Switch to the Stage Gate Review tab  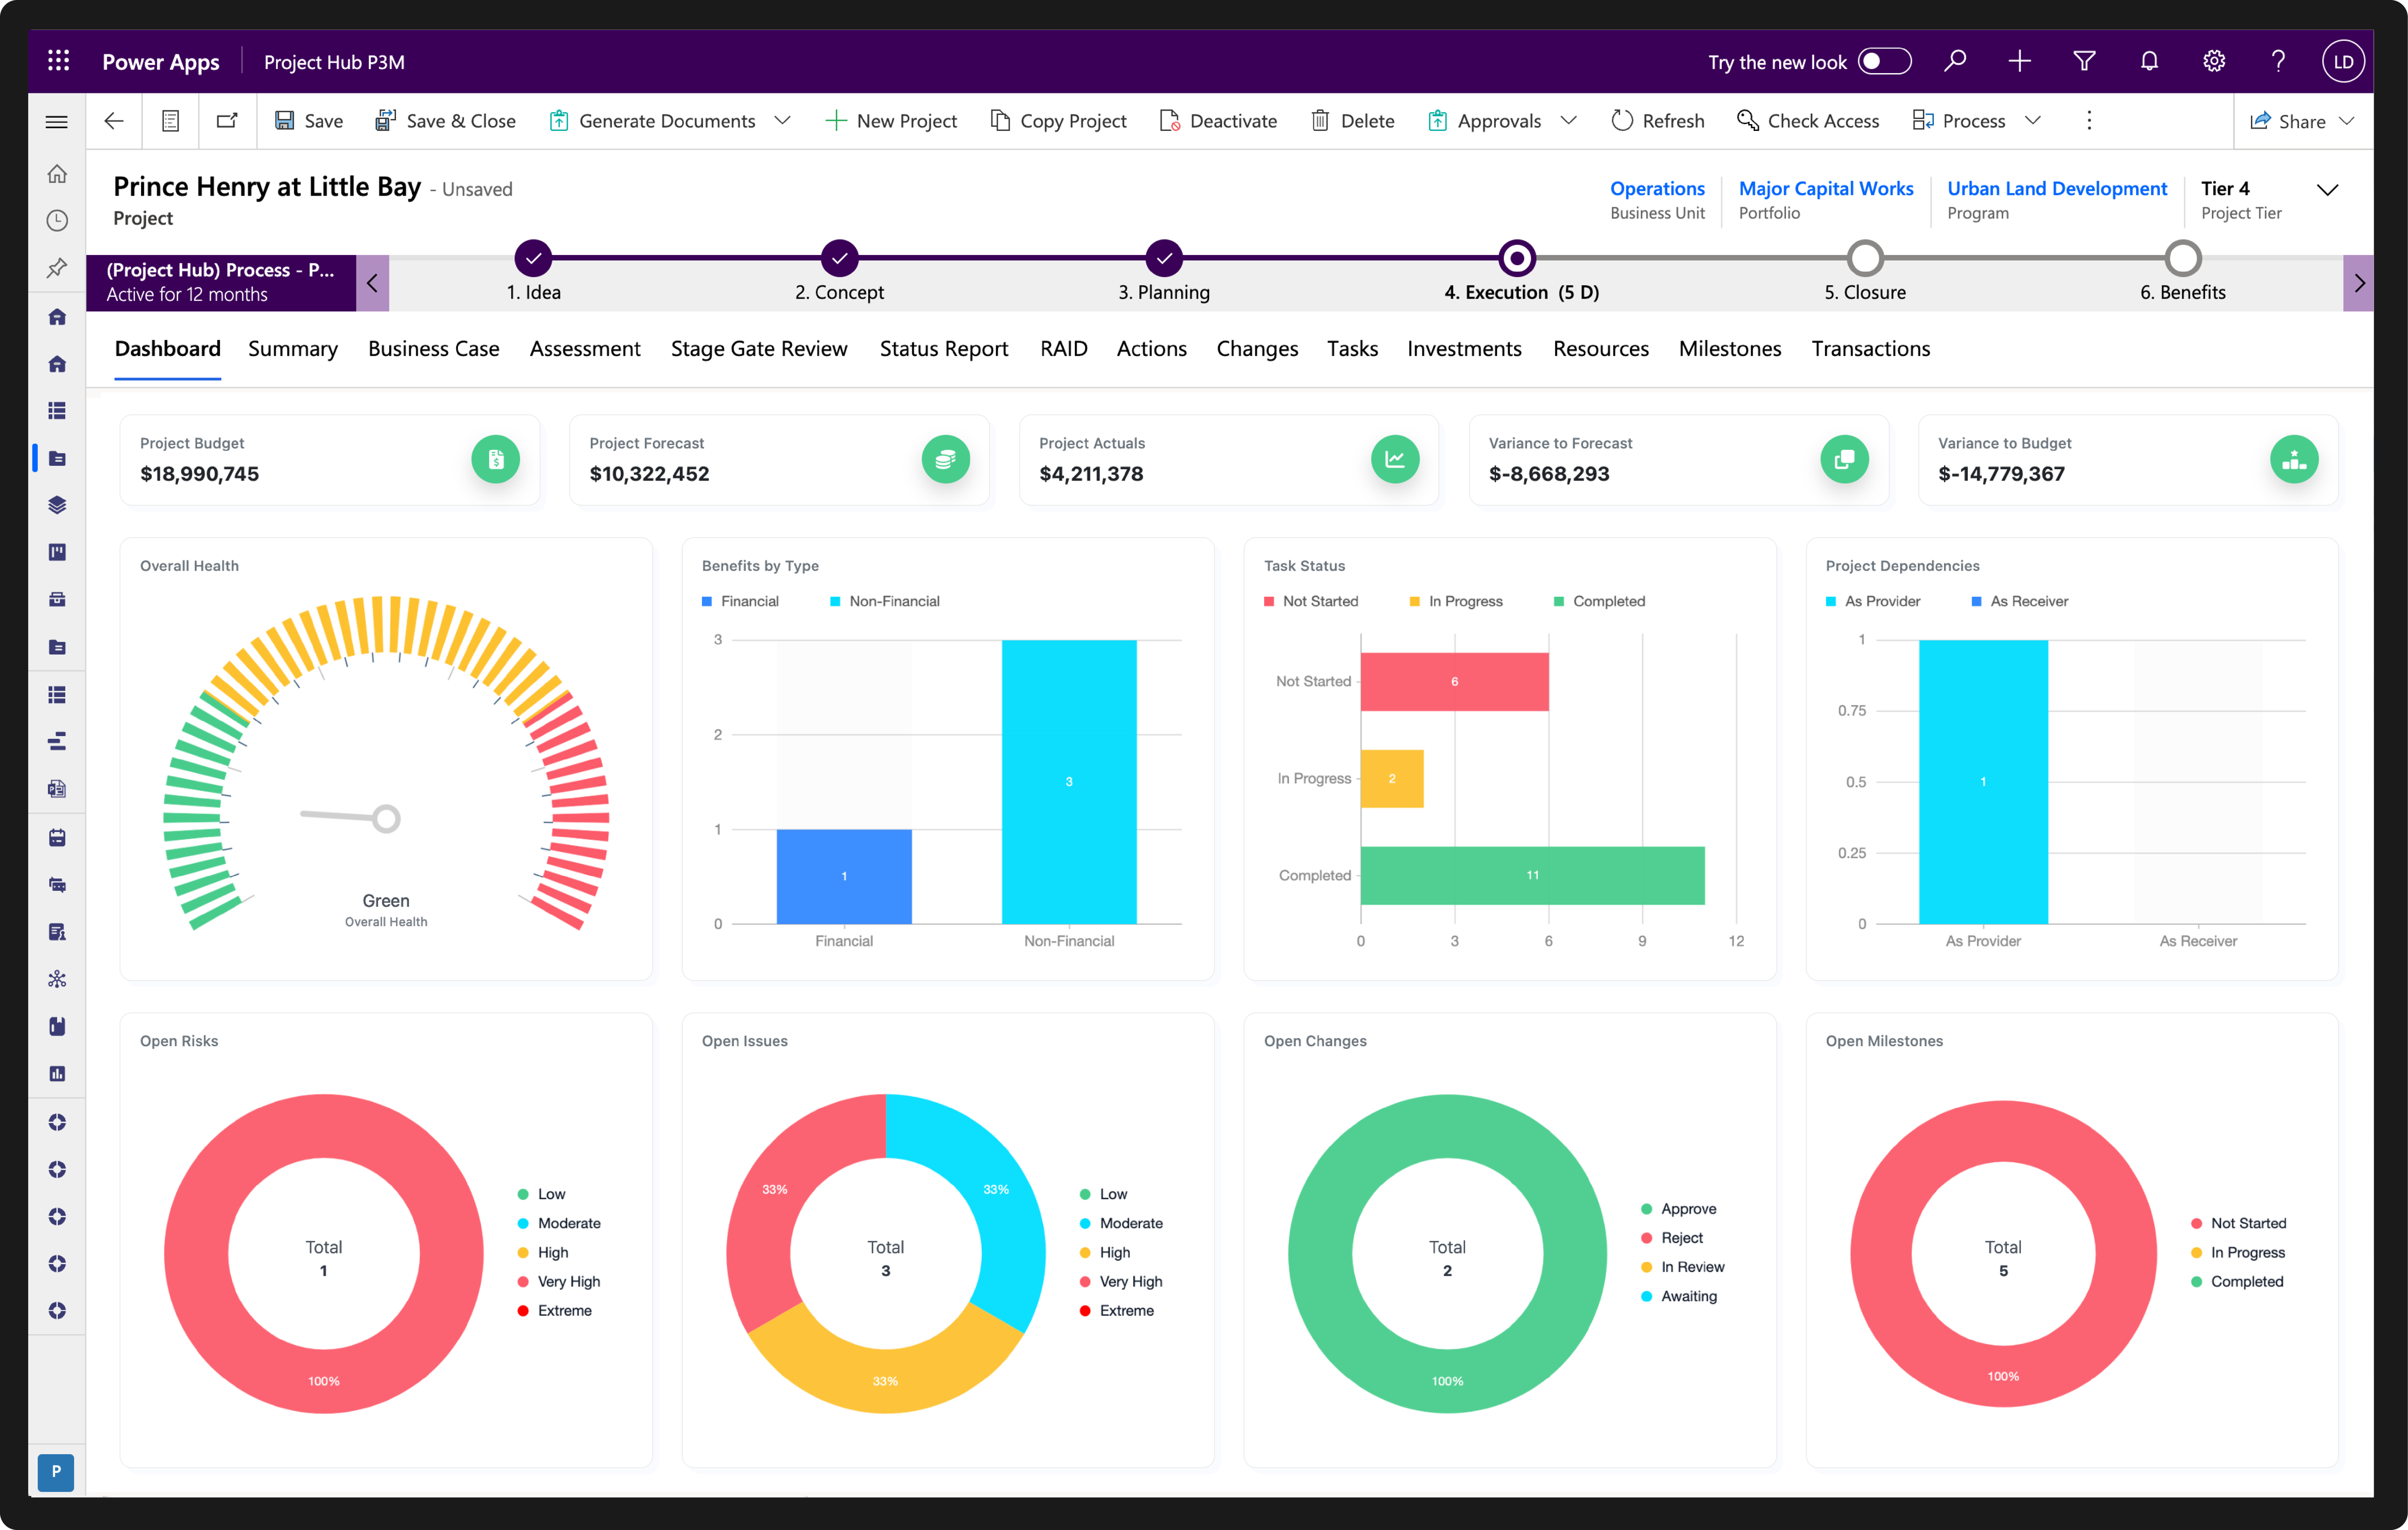pyautogui.click(x=758, y=349)
